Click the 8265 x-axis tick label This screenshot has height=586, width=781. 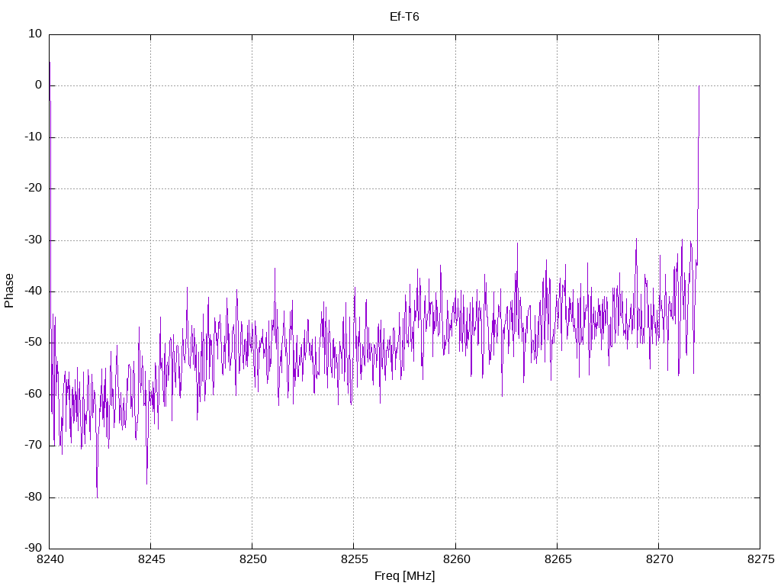click(x=558, y=559)
